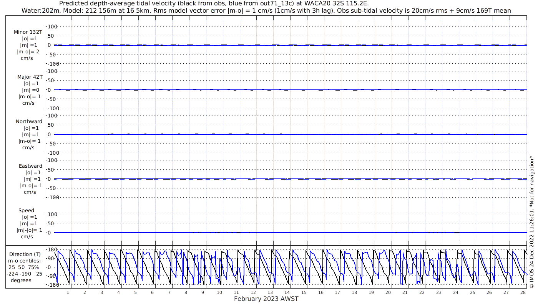538x307 pixels.
Task: Click day 22 on the date axis
Action: click(422, 292)
